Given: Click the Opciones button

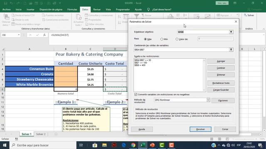Looking at the screenshot, I should click(223, 101).
